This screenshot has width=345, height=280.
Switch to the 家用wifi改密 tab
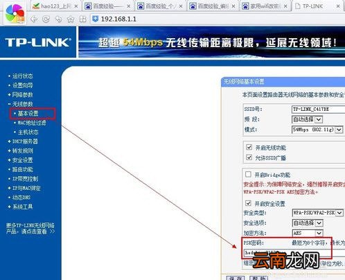click(x=265, y=6)
